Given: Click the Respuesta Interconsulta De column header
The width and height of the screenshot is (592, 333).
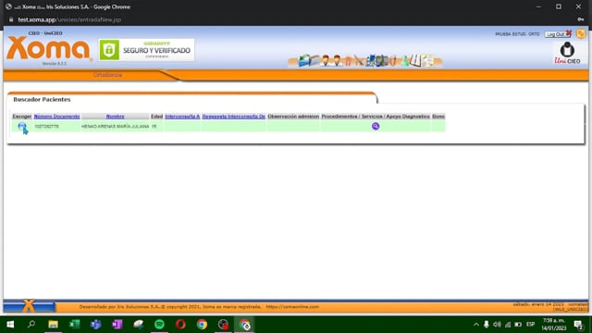Looking at the screenshot, I should coord(234,117).
